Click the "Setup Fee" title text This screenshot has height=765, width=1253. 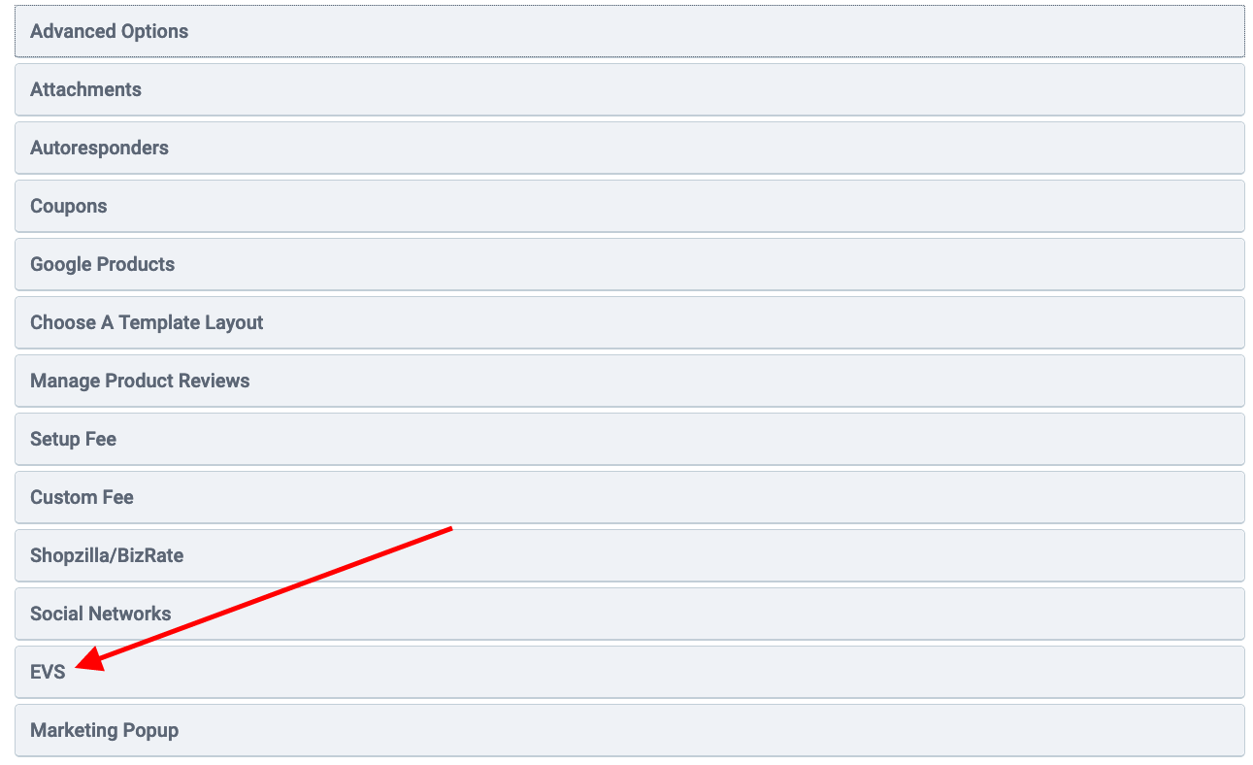pos(73,439)
